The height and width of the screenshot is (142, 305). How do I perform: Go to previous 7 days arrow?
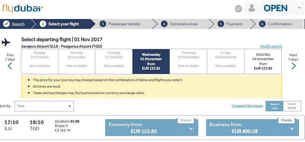coord(10,66)
